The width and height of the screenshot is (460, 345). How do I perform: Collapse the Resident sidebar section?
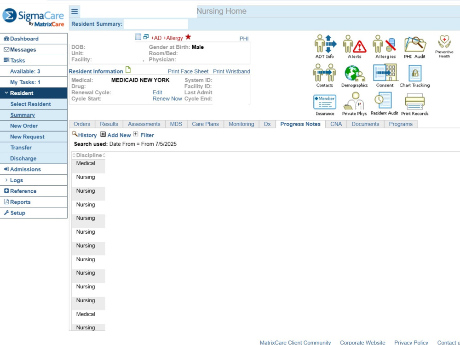[6, 93]
